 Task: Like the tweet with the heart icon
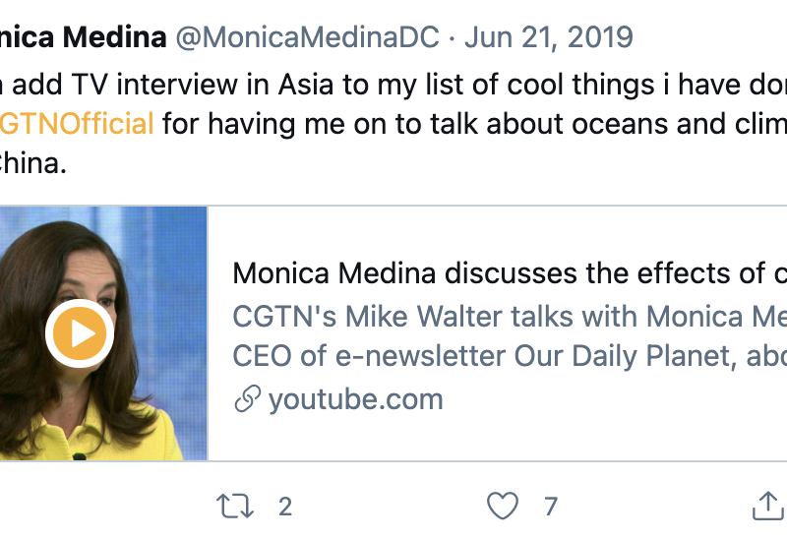[x=503, y=507]
